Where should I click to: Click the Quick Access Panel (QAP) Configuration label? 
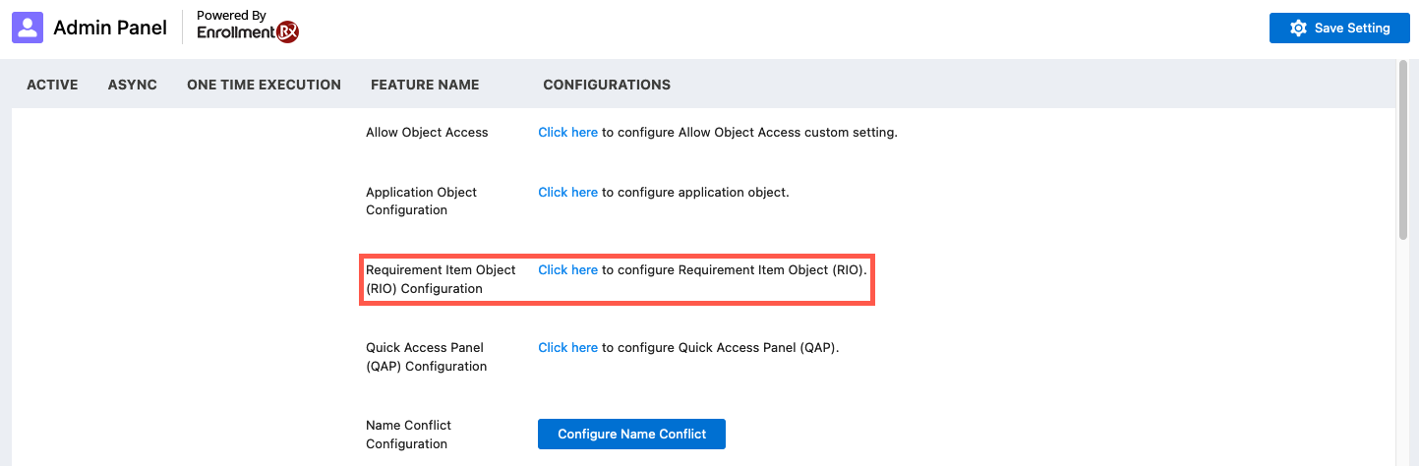[x=426, y=357]
